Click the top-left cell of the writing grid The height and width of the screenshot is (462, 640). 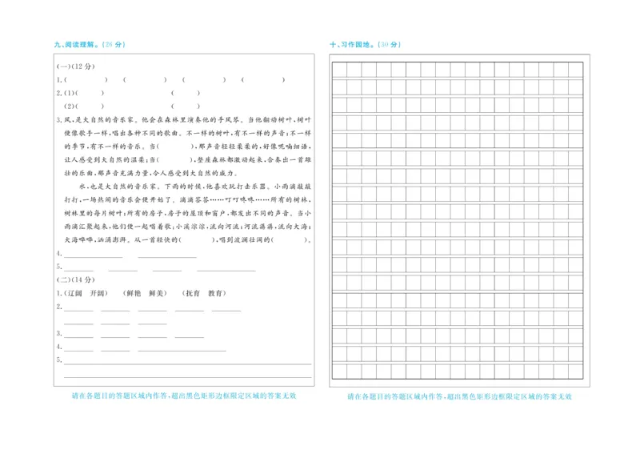pyautogui.click(x=340, y=69)
